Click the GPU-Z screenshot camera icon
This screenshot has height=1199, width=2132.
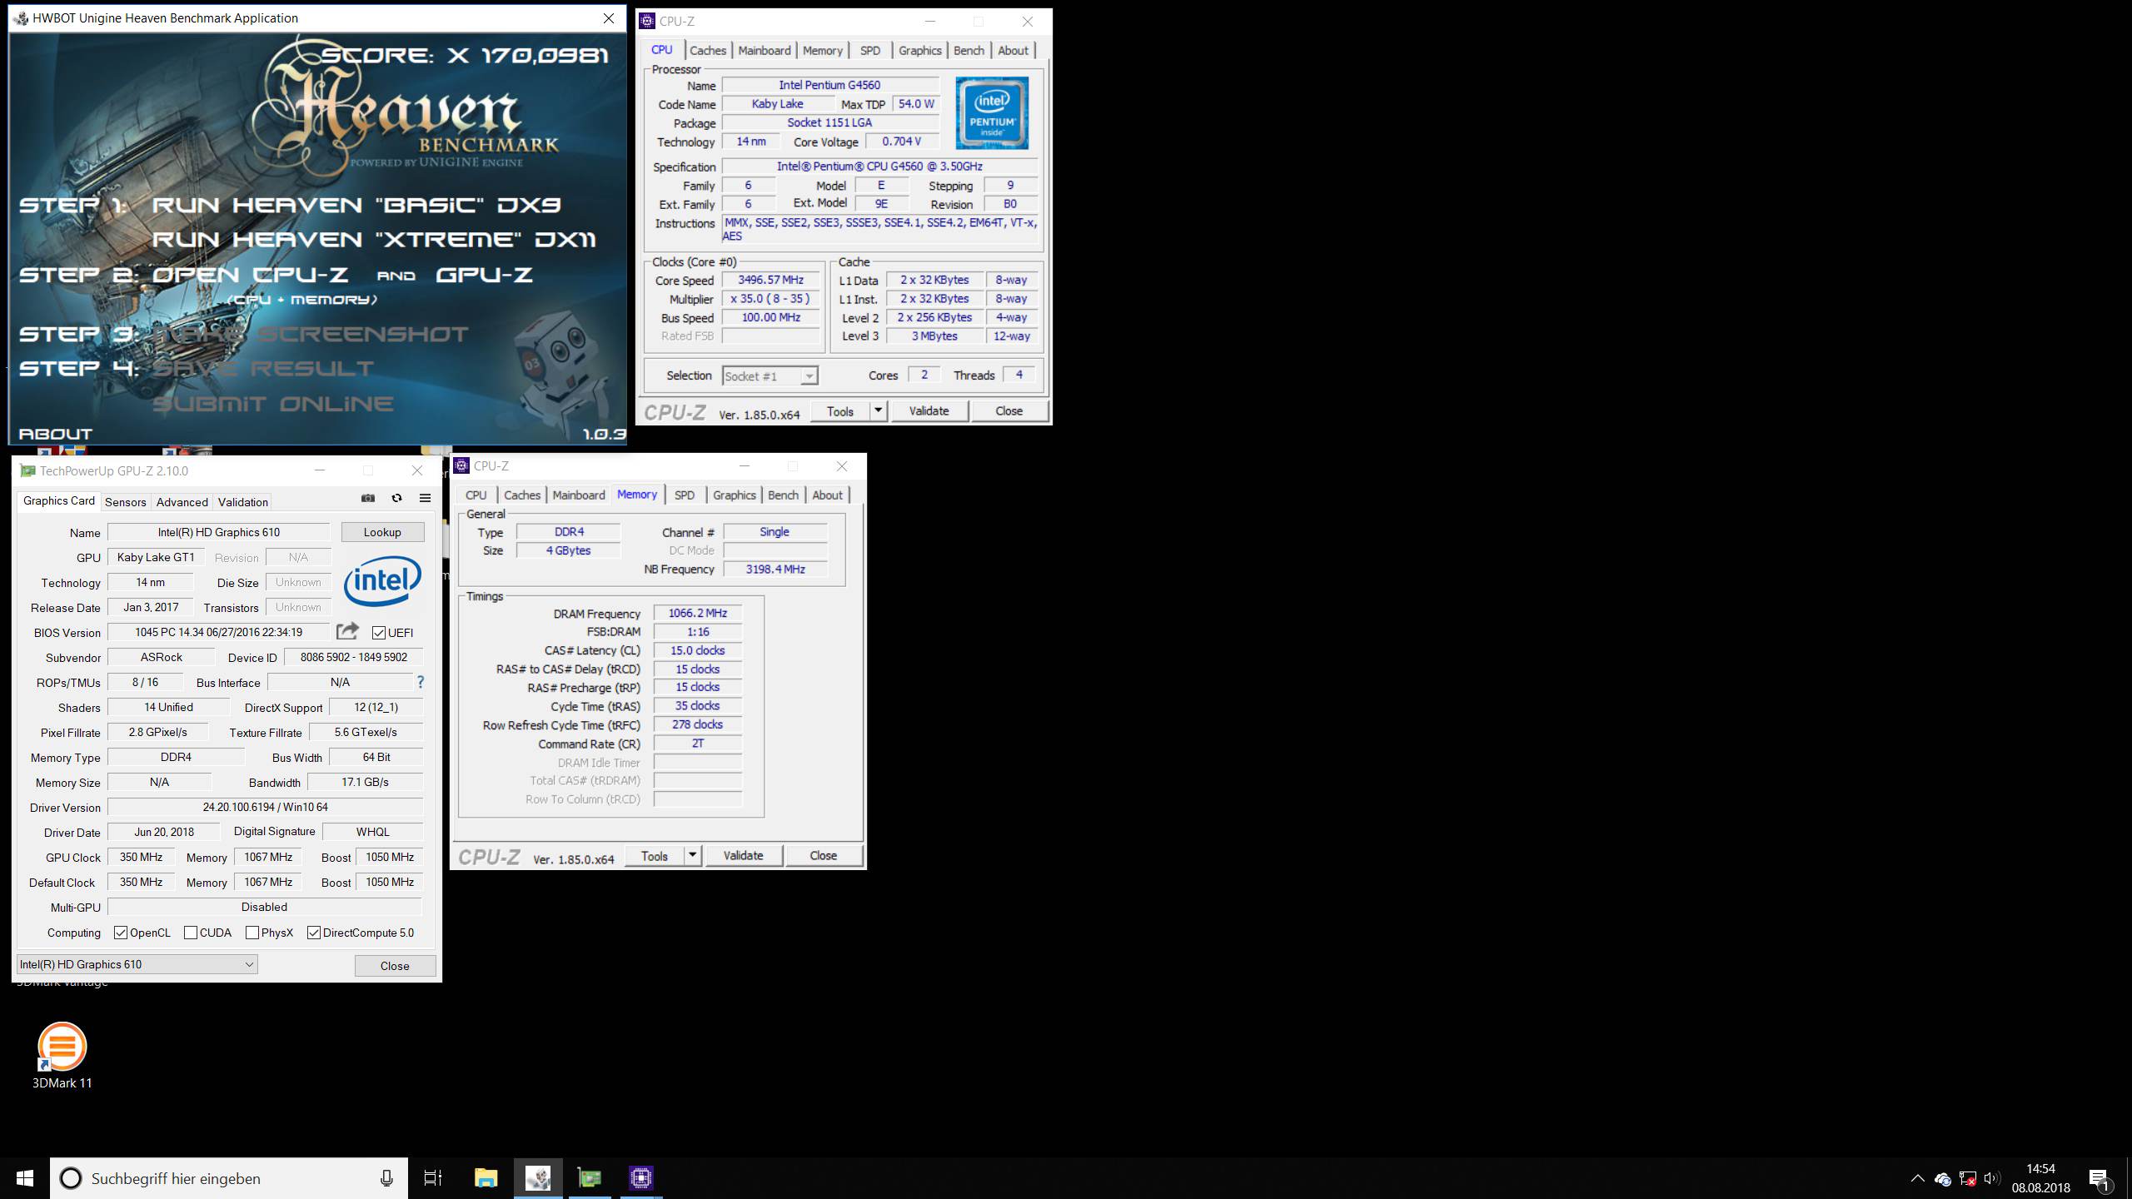pyautogui.click(x=368, y=498)
